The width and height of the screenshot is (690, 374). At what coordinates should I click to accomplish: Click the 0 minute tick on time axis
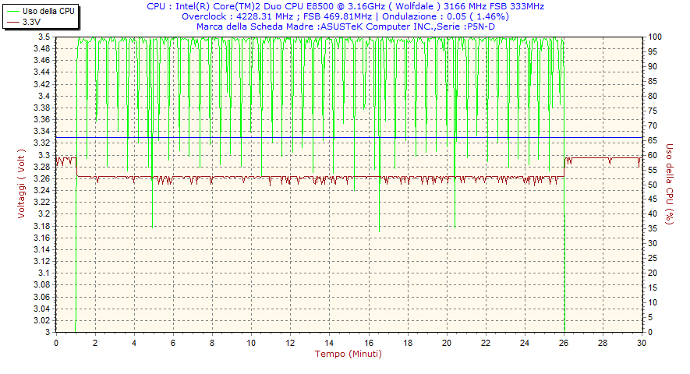[55, 343]
